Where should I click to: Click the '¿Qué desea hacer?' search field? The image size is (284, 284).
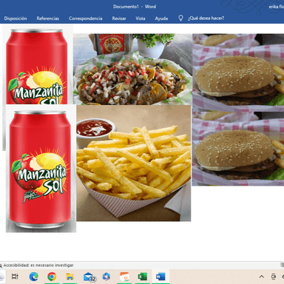206,18
